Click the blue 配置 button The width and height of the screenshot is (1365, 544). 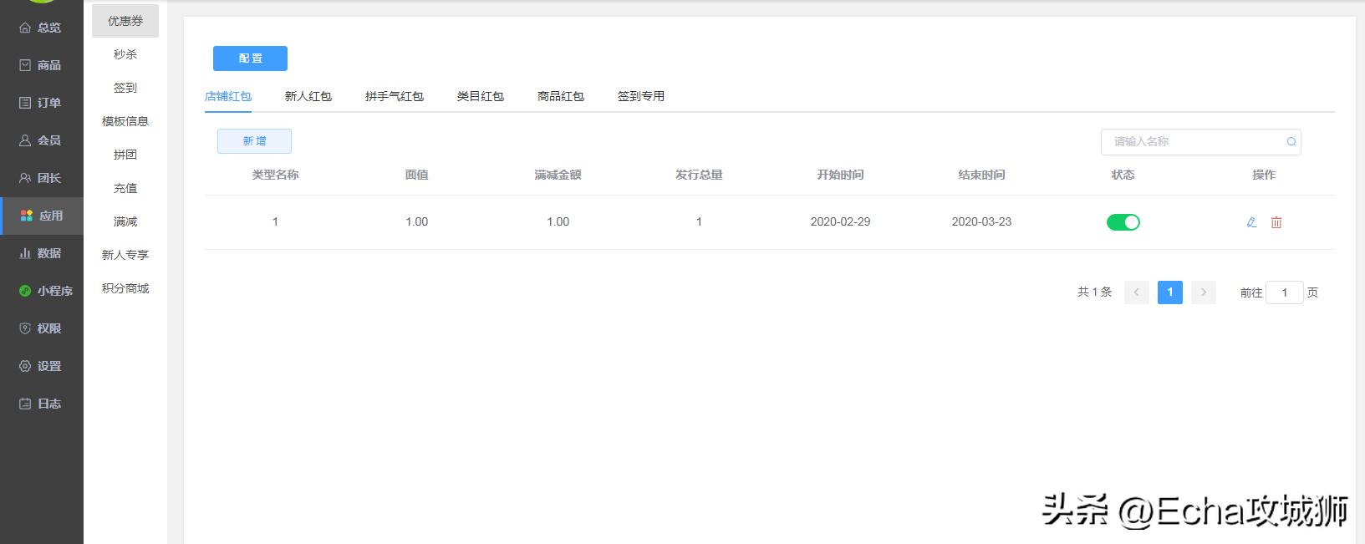pyautogui.click(x=250, y=58)
